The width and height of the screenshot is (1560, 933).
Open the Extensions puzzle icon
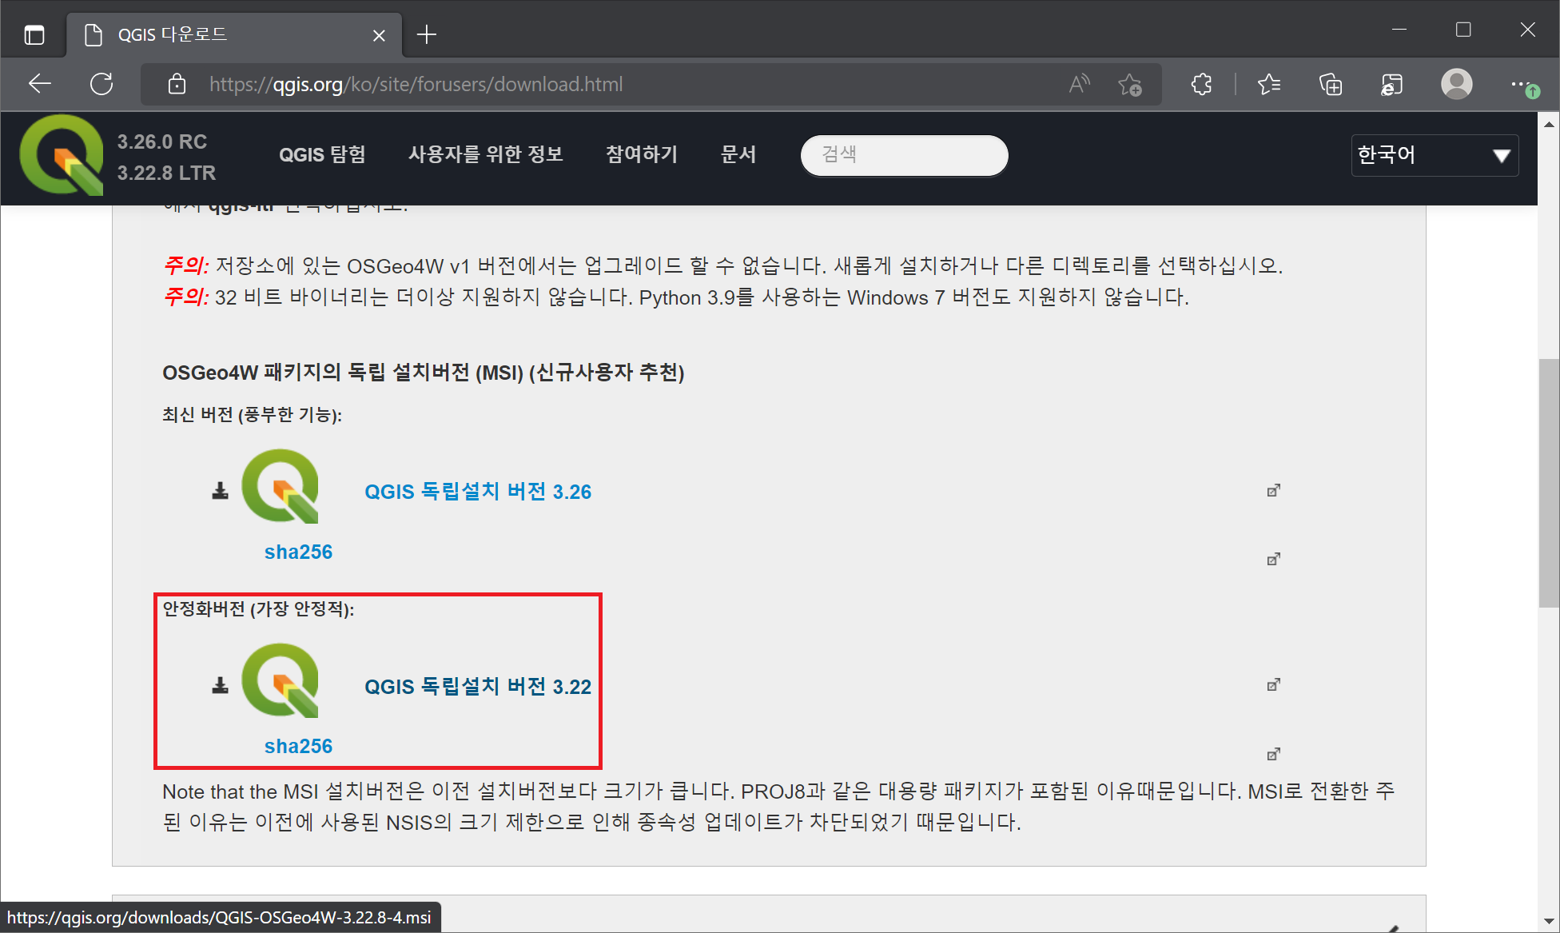[1201, 84]
